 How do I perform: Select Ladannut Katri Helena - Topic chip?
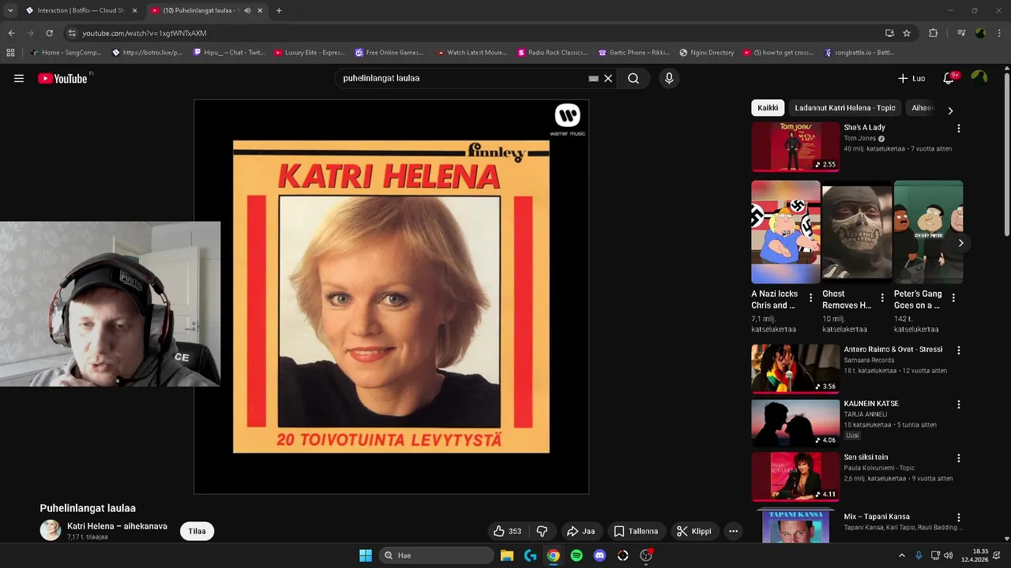click(845, 108)
